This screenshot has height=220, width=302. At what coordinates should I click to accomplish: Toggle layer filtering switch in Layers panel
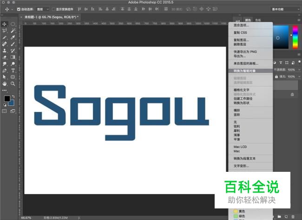tap(299, 62)
